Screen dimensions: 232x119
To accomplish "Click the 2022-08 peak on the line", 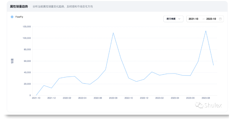I will tap(113, 33).
